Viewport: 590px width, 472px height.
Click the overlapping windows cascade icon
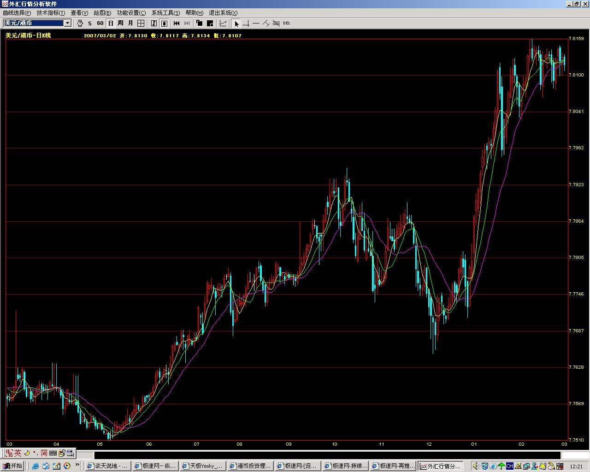[x=200, y=23]
